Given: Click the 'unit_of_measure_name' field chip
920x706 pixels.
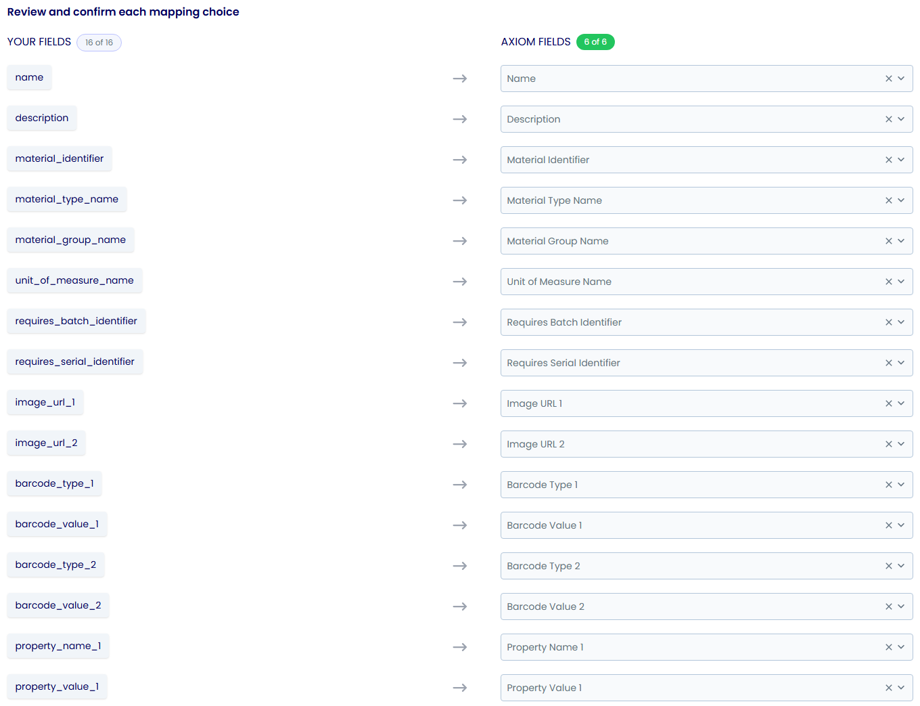Looking at the screenshot, I should (74, 280).
